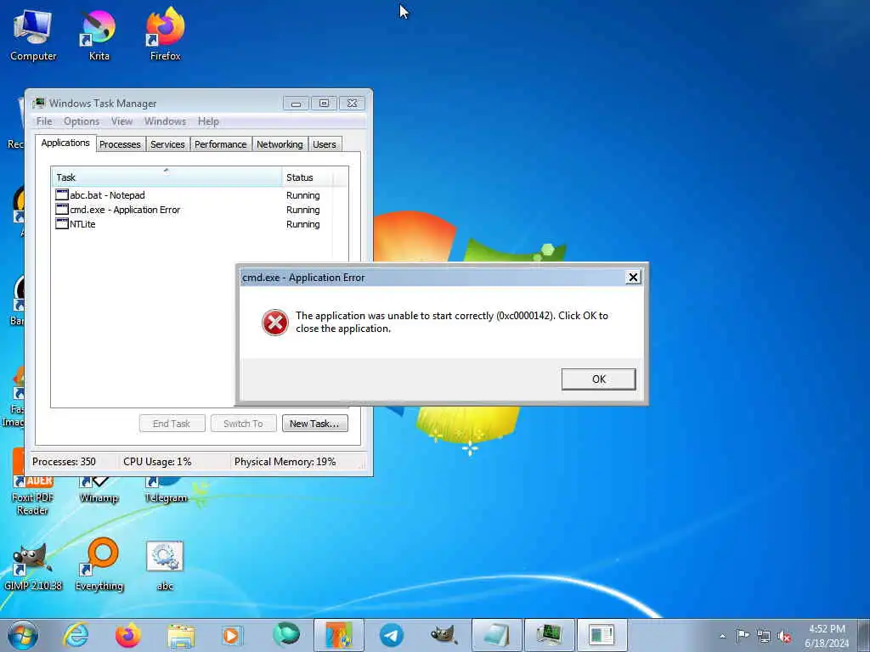870x652 pixels.
Task: Open the View menu in Task Manager
Action: coord(121,121)
